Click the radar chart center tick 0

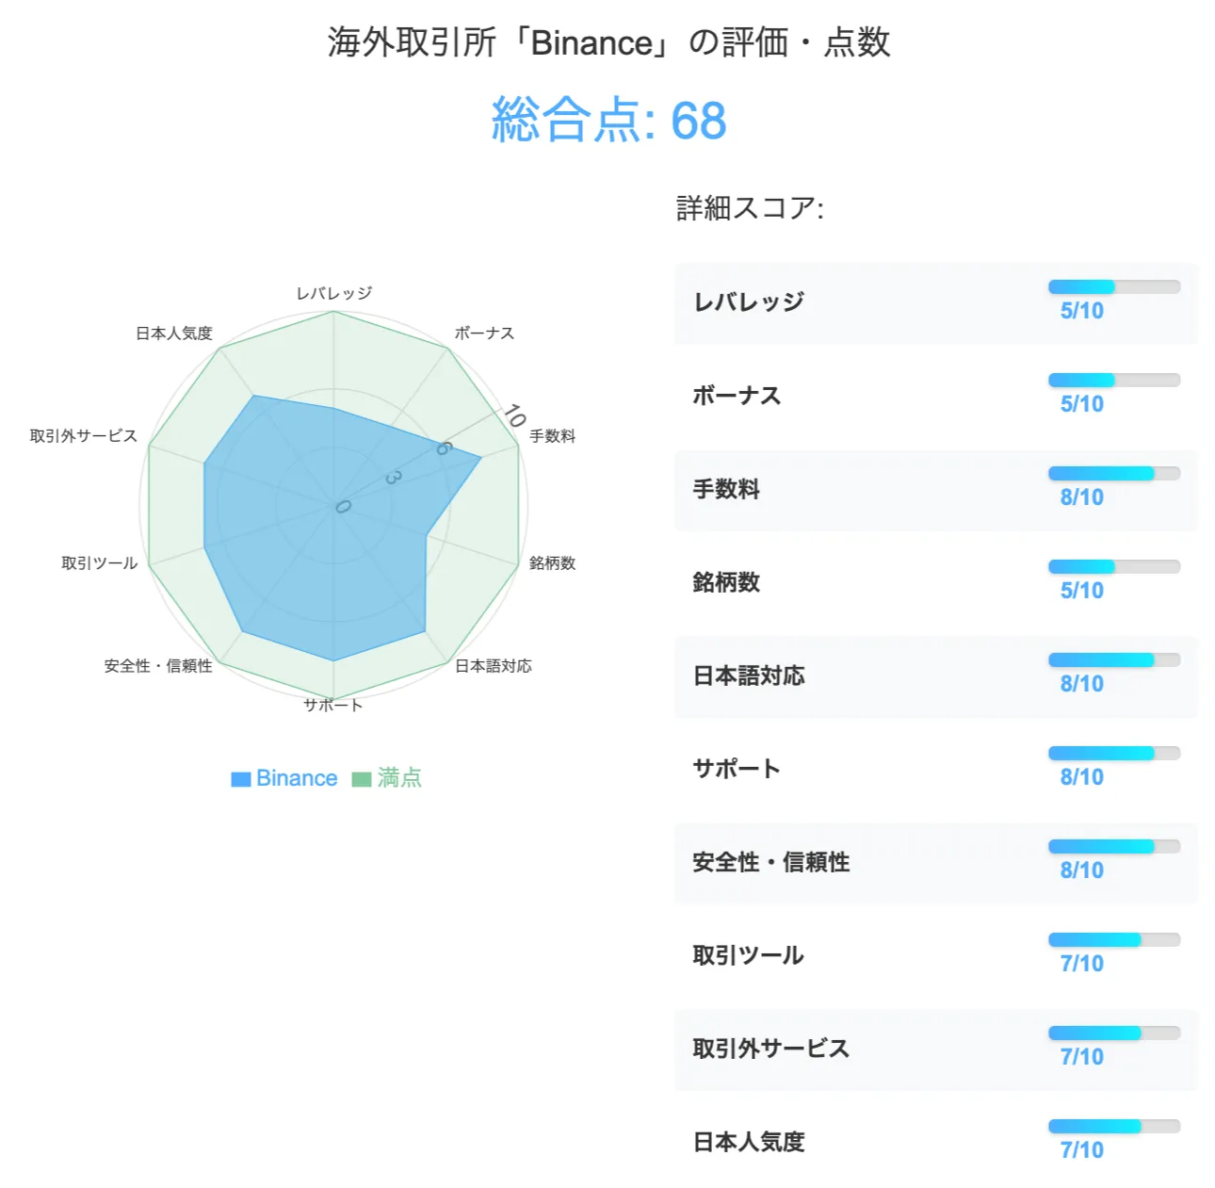click(343, 507)
